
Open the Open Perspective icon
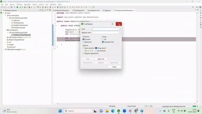click(x=197, y=7)
